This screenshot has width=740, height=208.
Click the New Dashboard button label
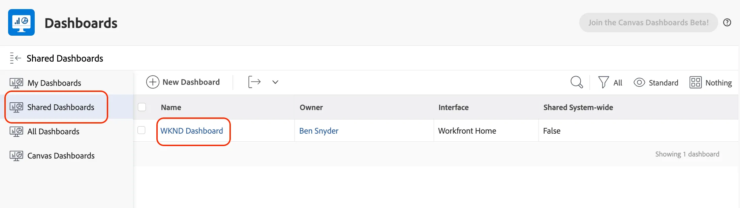click(191, 82)
